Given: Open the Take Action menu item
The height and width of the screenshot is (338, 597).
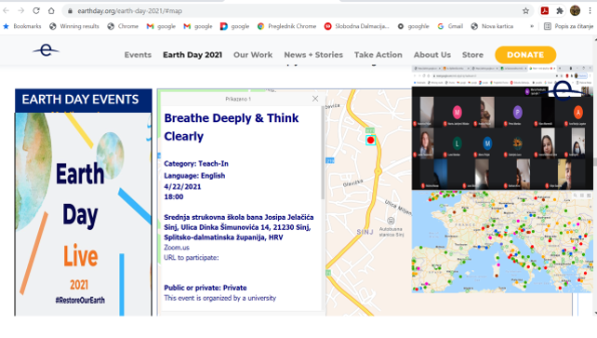Looking at the screenshot, I should click(x=378, y=55).
